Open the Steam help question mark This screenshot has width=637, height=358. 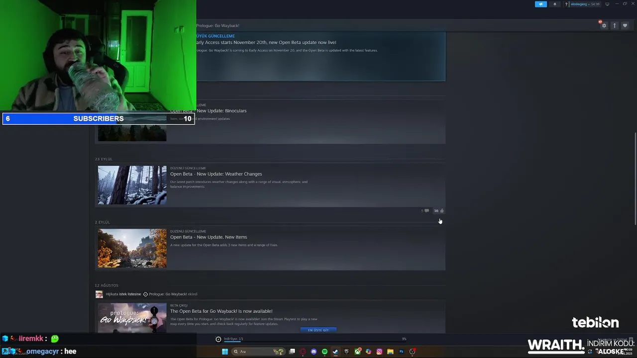(x=566, y=4)
